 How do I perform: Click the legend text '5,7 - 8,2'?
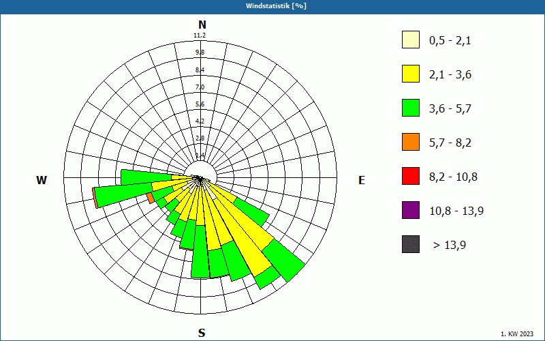(x=450, y=143)
